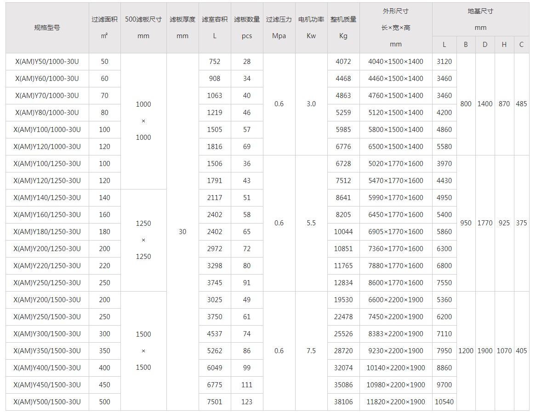This screenshot has height=413, width=536.
Task: Select the chamber volume value 752
Action: pos(215,62)
